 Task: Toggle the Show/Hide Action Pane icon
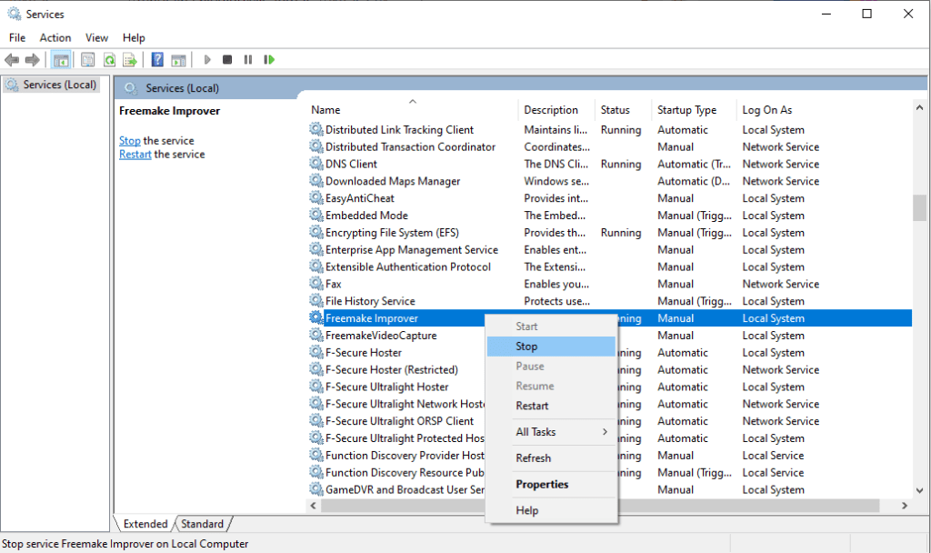click(179, 60)
